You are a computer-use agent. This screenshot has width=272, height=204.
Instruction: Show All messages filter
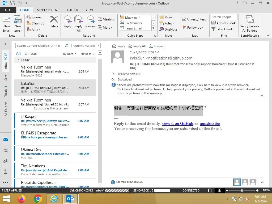pyautogui.click(x=18, y=54)
